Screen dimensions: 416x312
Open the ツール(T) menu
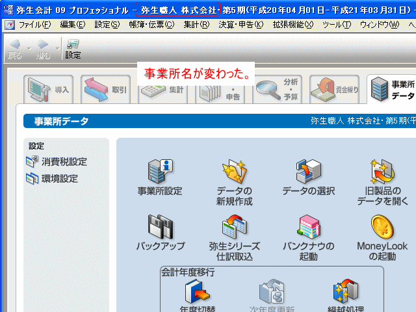(337, 25)
